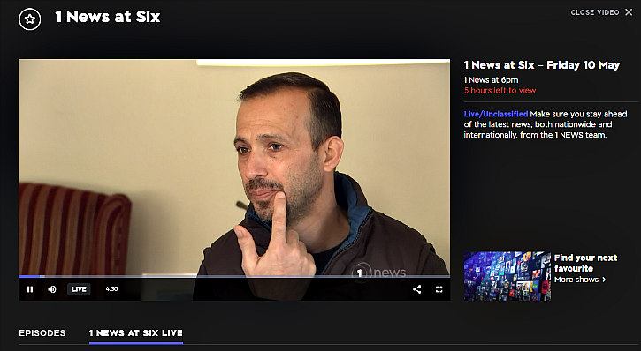Click the 4:30 elapsed time display
641x351 pixels.
(111, 289)
